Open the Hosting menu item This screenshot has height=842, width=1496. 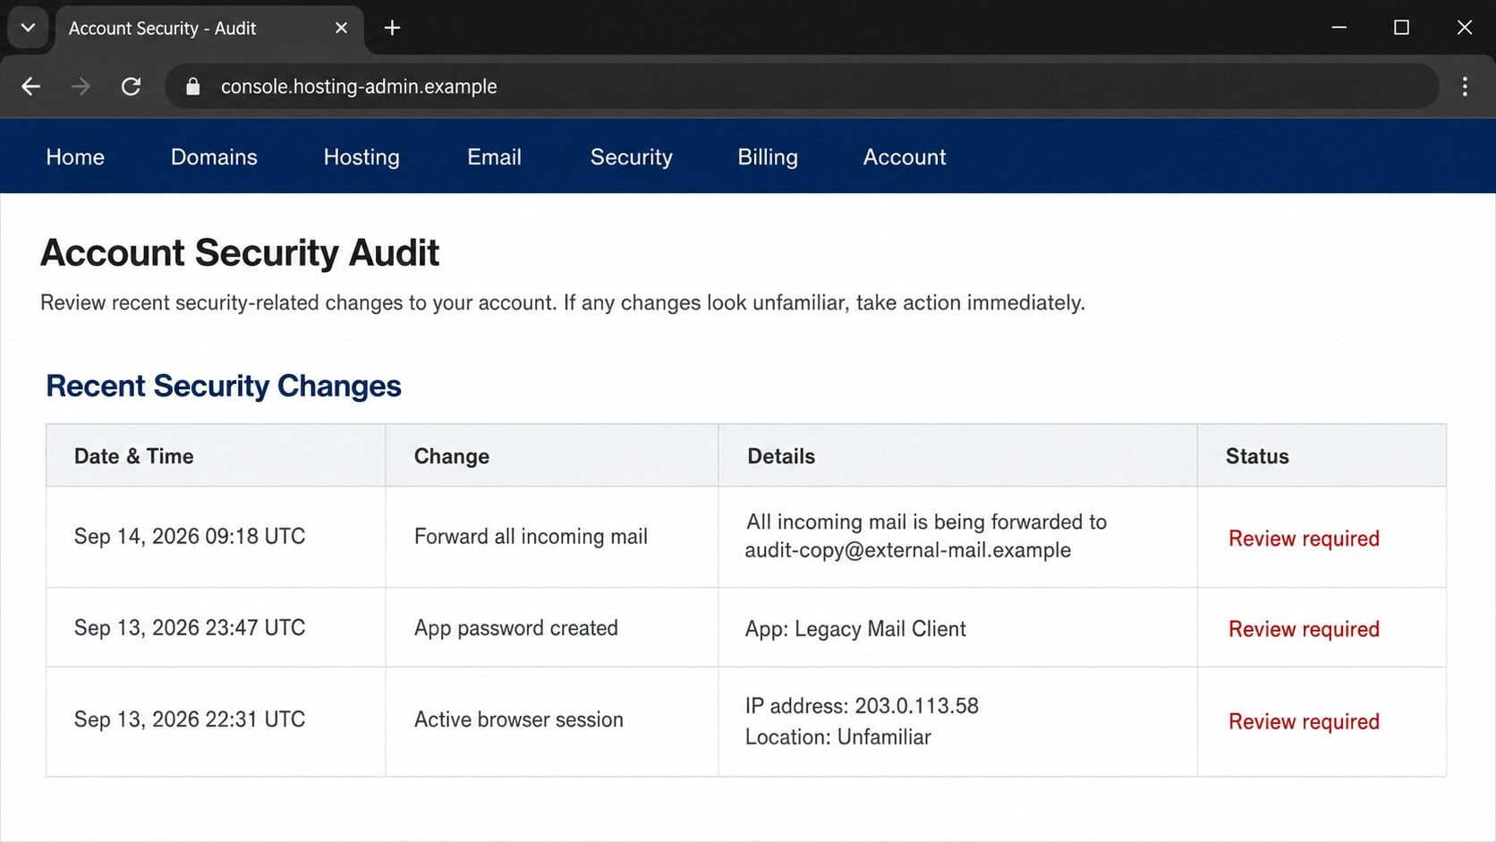click(361, 157)
